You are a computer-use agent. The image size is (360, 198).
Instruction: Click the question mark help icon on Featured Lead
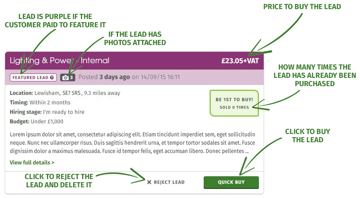coord(52,77)
